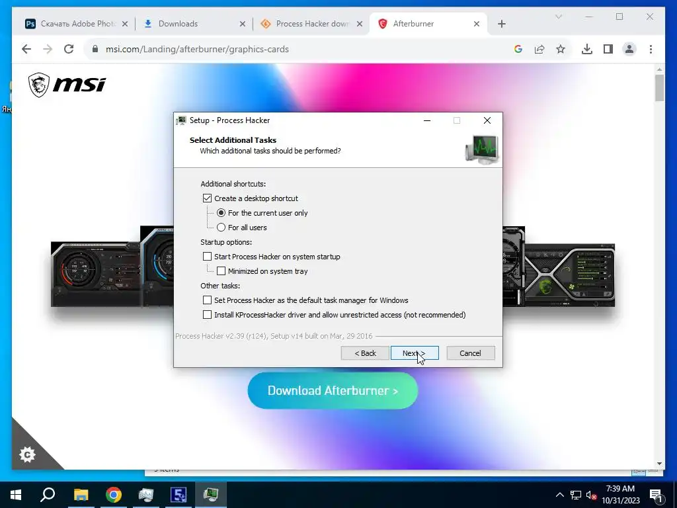
Task: Close the Afterburner tab
Action: (476, 24)
